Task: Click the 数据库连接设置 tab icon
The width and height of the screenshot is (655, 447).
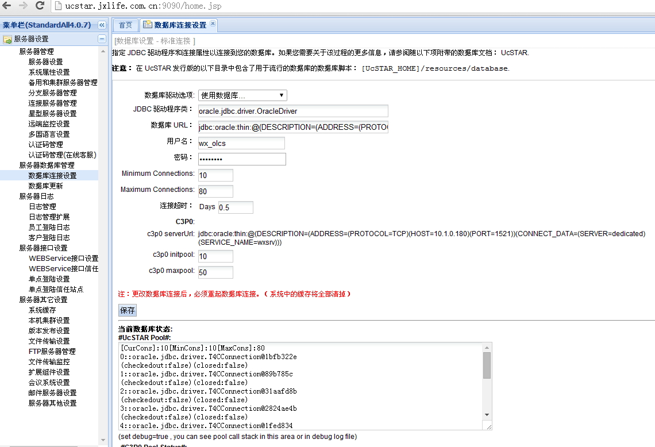Action: tap(147, 25)
